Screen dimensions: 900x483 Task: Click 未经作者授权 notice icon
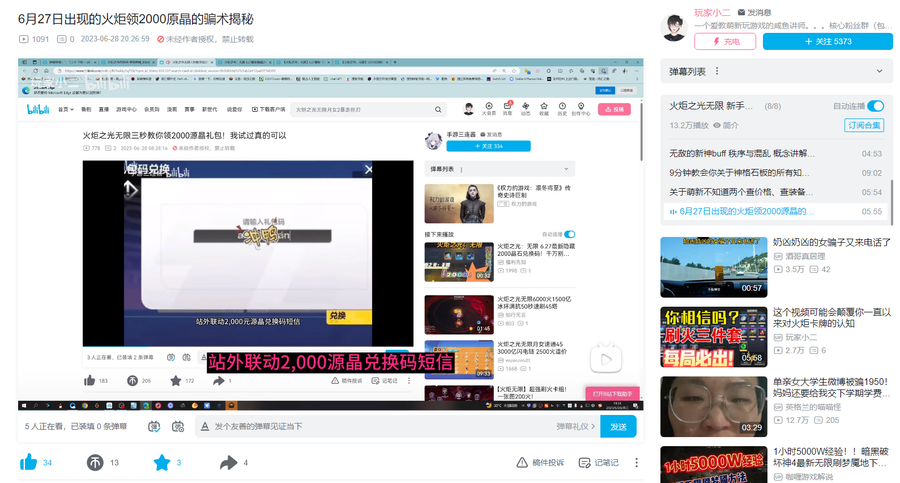pos(160,39)
